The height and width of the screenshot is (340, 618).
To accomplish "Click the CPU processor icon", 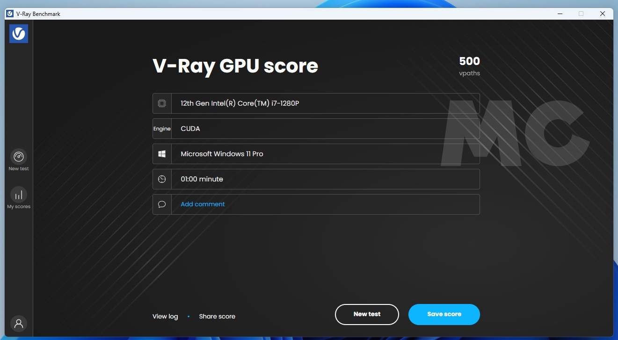I will pos(161,103).
